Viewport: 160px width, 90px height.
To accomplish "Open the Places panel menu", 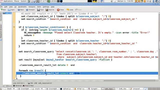I will [x=17, y=1].
